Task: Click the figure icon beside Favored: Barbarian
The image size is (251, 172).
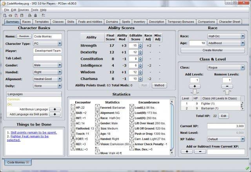Action: coord(97,107)
